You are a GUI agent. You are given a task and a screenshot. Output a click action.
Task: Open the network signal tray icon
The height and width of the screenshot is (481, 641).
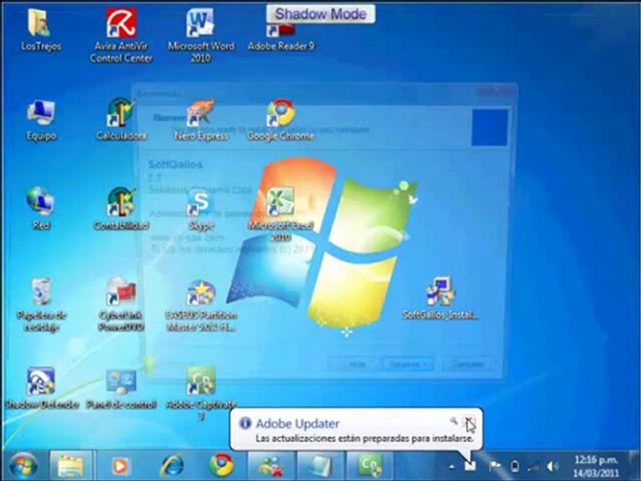tap(533, 466)
